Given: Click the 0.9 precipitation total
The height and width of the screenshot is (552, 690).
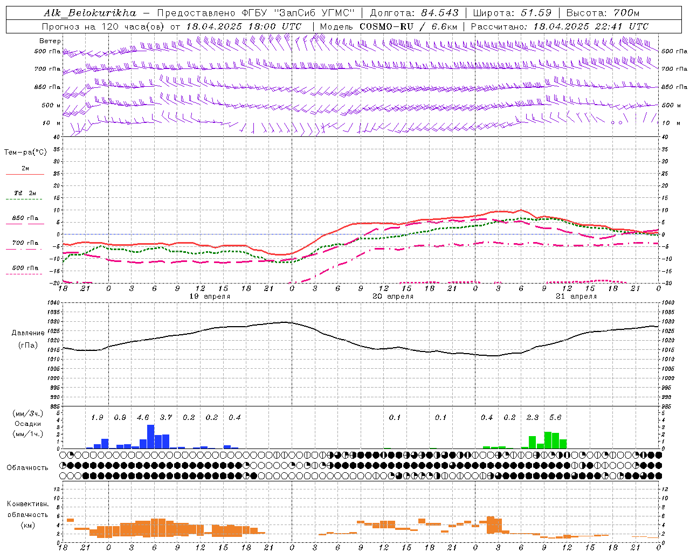Looking at the screenshot, I should (120, 418).
